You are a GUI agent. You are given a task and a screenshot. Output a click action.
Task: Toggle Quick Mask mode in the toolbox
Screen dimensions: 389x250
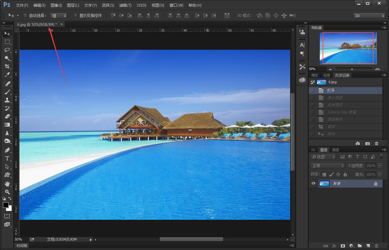tap(7, 216)
